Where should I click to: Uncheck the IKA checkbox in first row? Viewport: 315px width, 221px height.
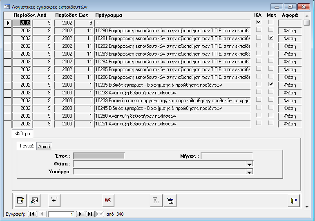tap(258, 22)
